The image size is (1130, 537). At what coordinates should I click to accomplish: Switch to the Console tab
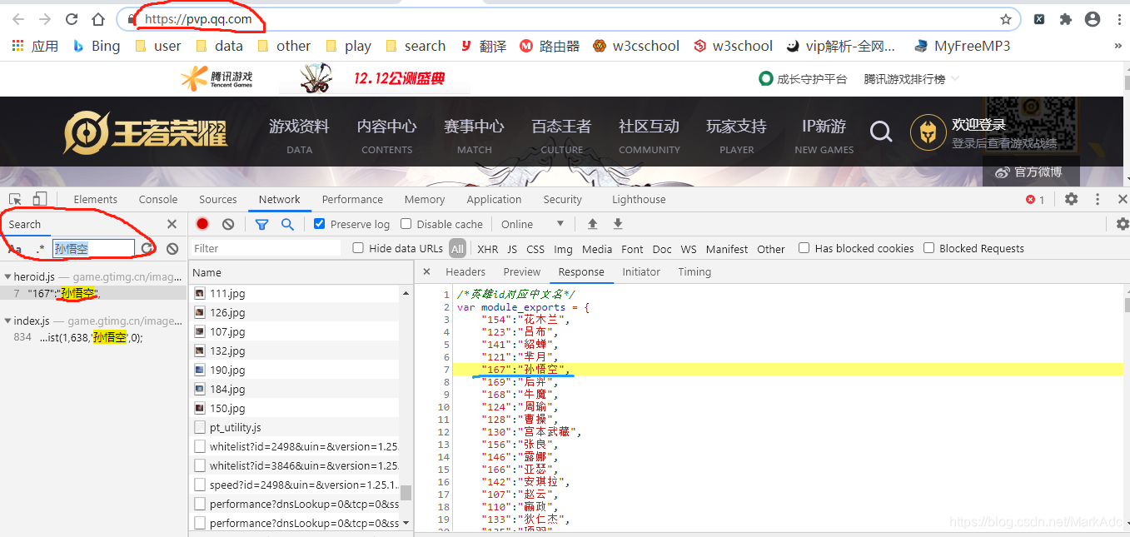tap(158, 200)
